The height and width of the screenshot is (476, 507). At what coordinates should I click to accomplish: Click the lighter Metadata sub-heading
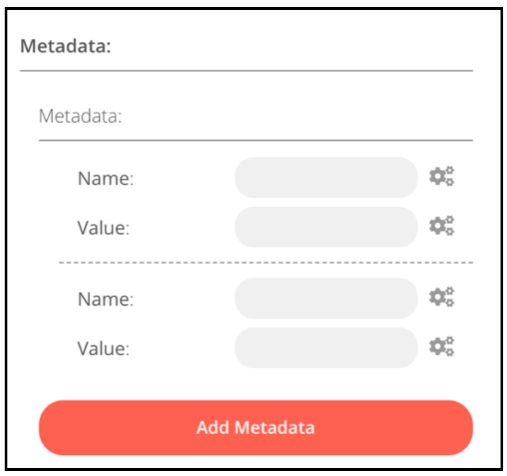(x=80, y=116)
